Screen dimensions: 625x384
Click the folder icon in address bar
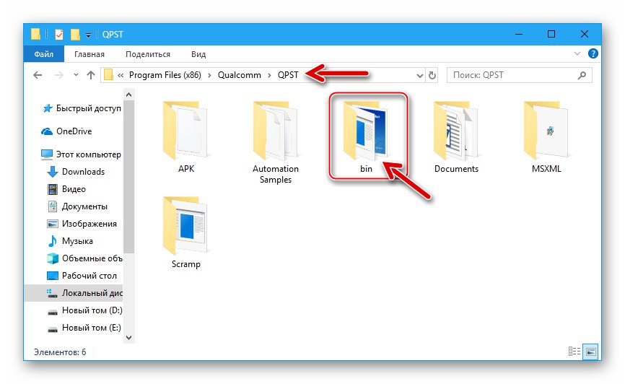tap(108, 75)
